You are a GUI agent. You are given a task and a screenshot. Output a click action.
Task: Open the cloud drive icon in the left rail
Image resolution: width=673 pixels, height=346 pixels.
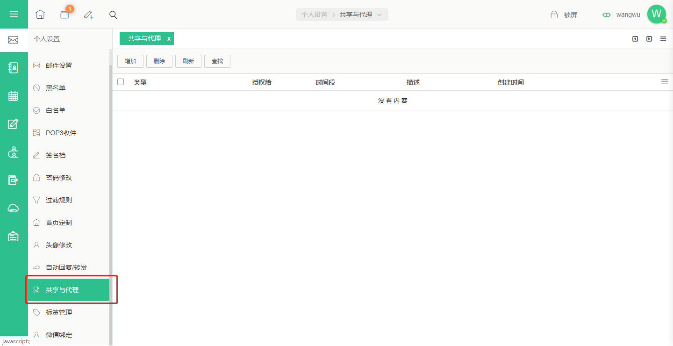[x=14, y=208]
